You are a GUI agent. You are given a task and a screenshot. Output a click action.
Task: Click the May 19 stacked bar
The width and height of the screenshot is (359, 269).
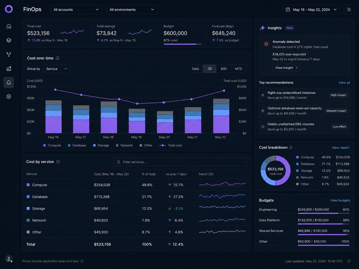pyautogui.click(x=137, y=121)
